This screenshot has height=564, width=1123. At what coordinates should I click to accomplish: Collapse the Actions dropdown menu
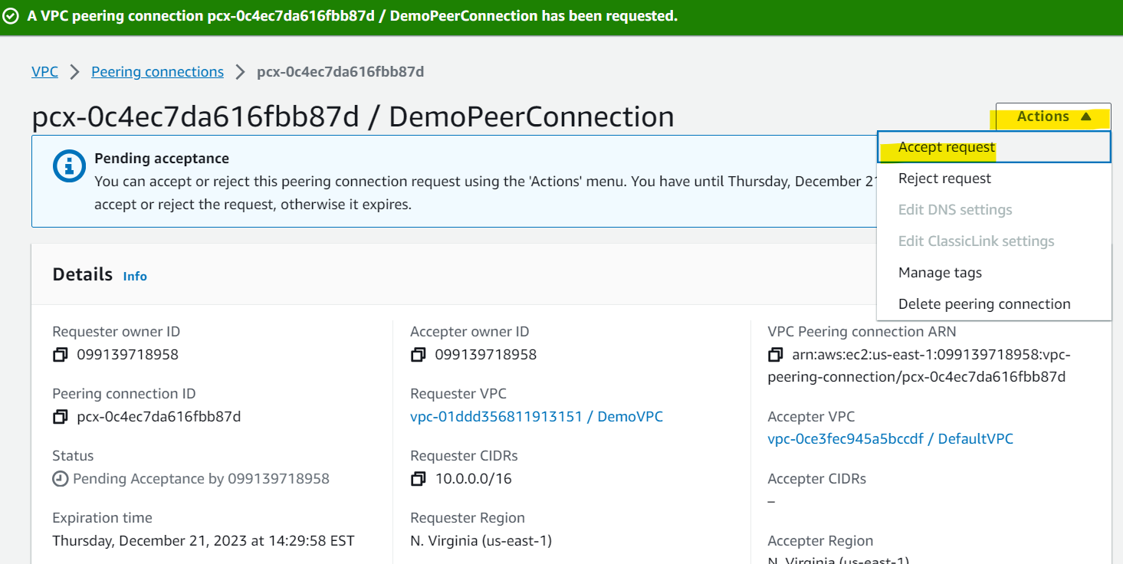pos(1053,117)
